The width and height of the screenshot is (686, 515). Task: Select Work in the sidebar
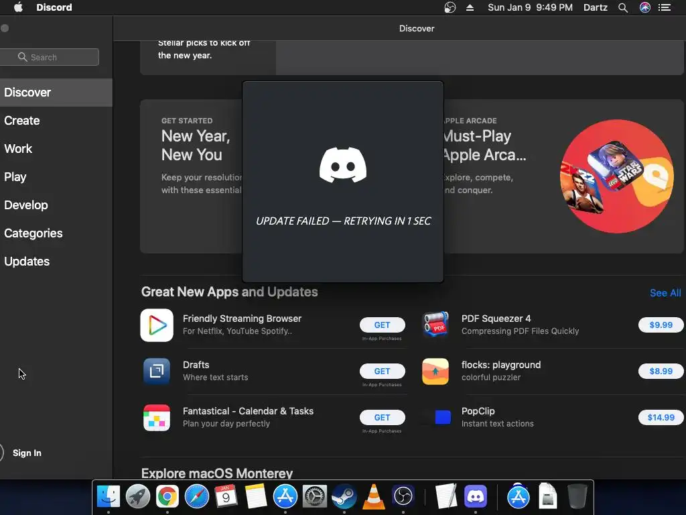(56, 148)
